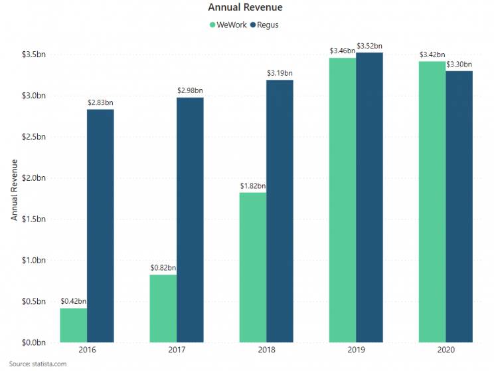The image size is (494, 371).
Task: Click the $3.0bn y-axis tick label
Action: tap(34, 96)
